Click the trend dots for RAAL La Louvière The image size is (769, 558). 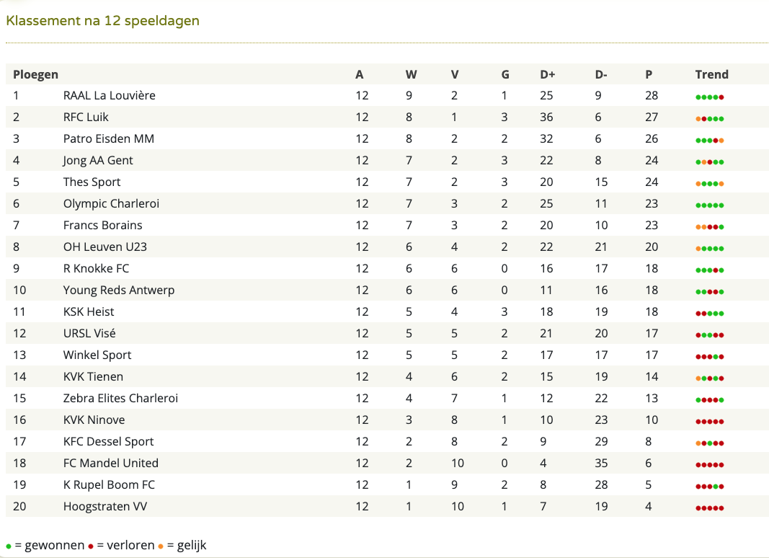click(x=710, y=97)
